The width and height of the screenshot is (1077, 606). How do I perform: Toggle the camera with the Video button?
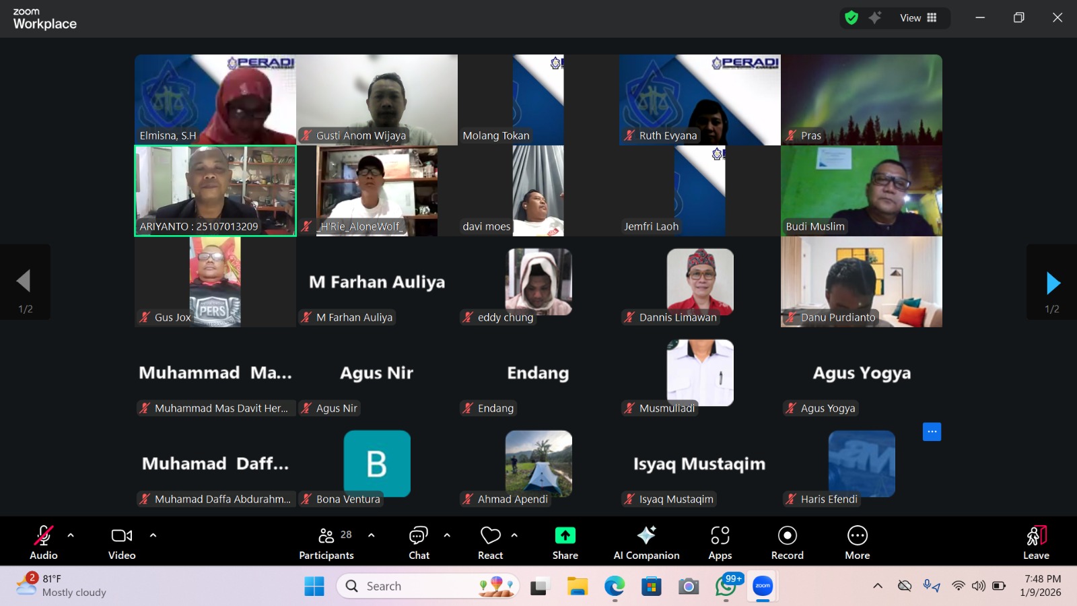[x=122, y=543]
